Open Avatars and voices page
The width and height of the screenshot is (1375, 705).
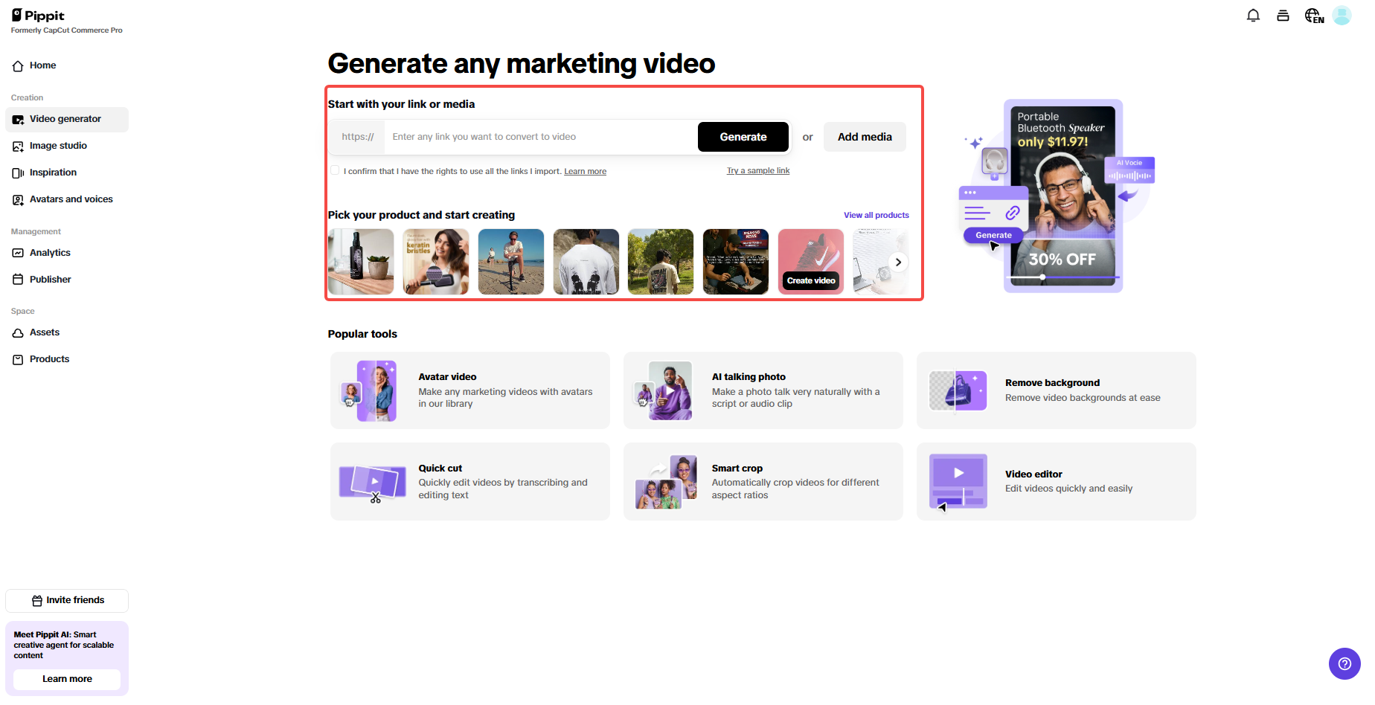coord(67,199)
